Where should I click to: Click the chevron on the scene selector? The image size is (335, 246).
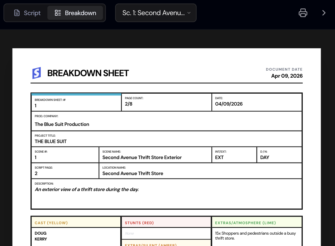point(189,13)
